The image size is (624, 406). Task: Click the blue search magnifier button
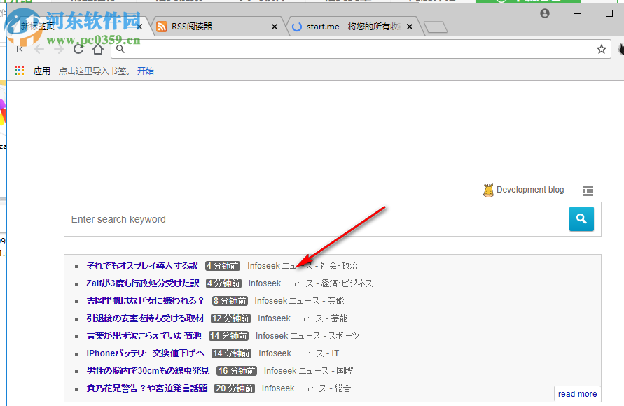coord(581,219)
